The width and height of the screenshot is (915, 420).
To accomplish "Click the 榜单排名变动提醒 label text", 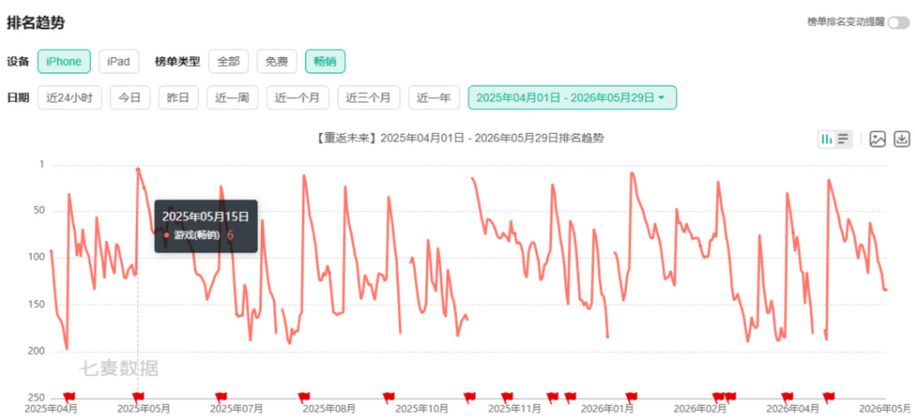I will click(846, 22).
